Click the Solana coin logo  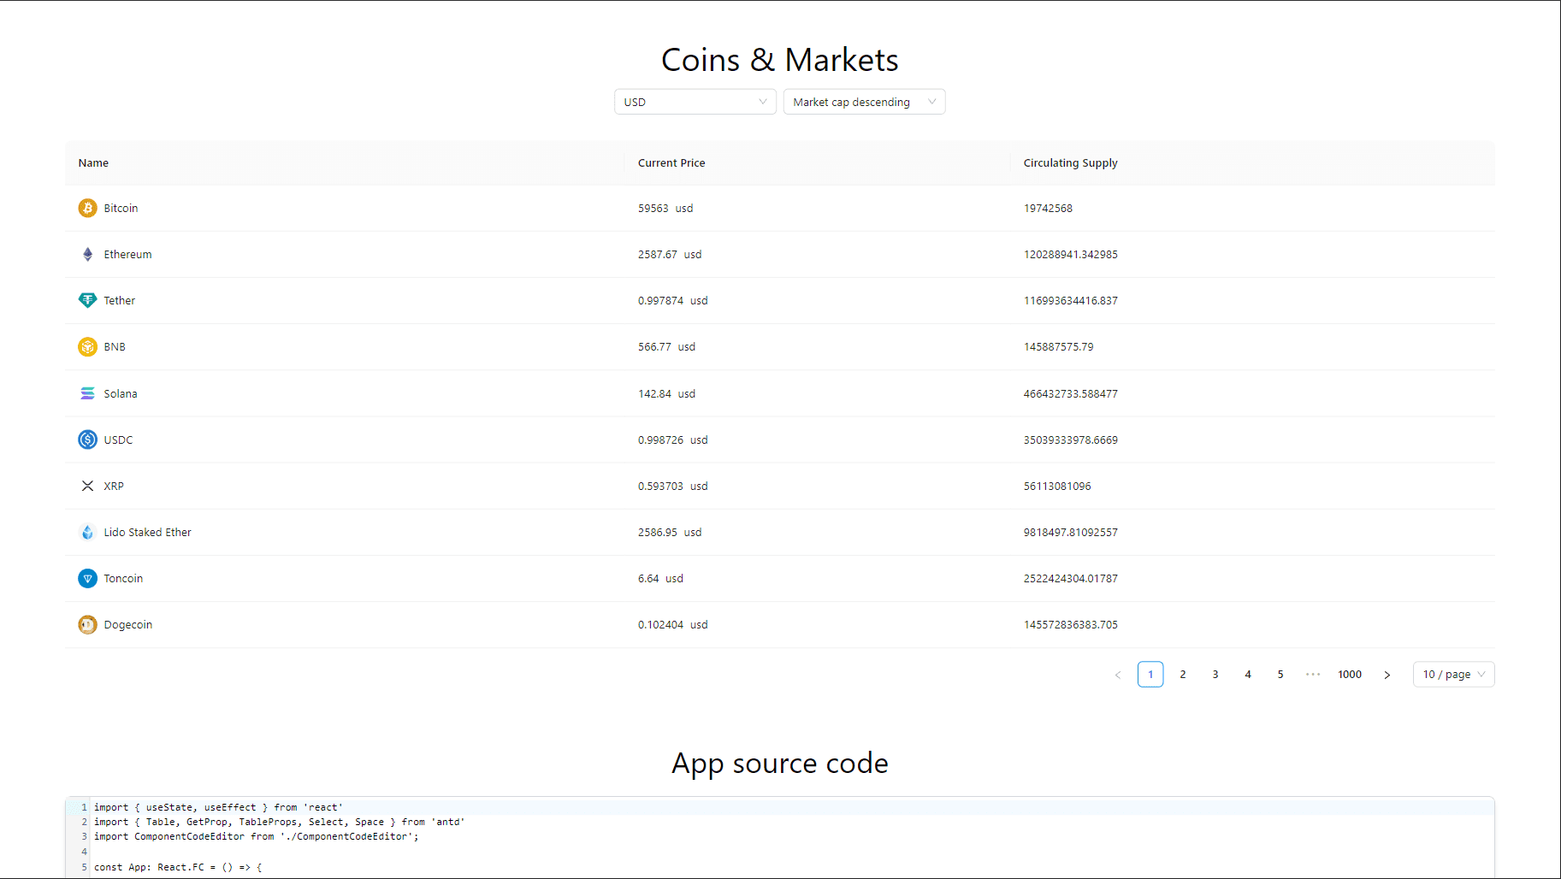pyautogui.click(x=87, y=393)
